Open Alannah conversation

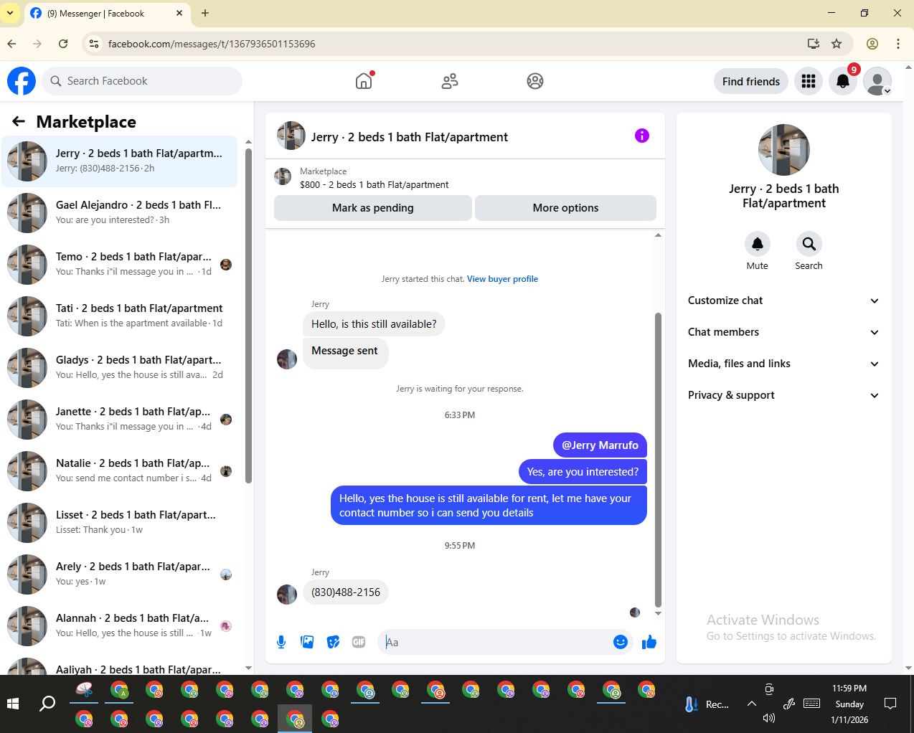click(119, 626)
